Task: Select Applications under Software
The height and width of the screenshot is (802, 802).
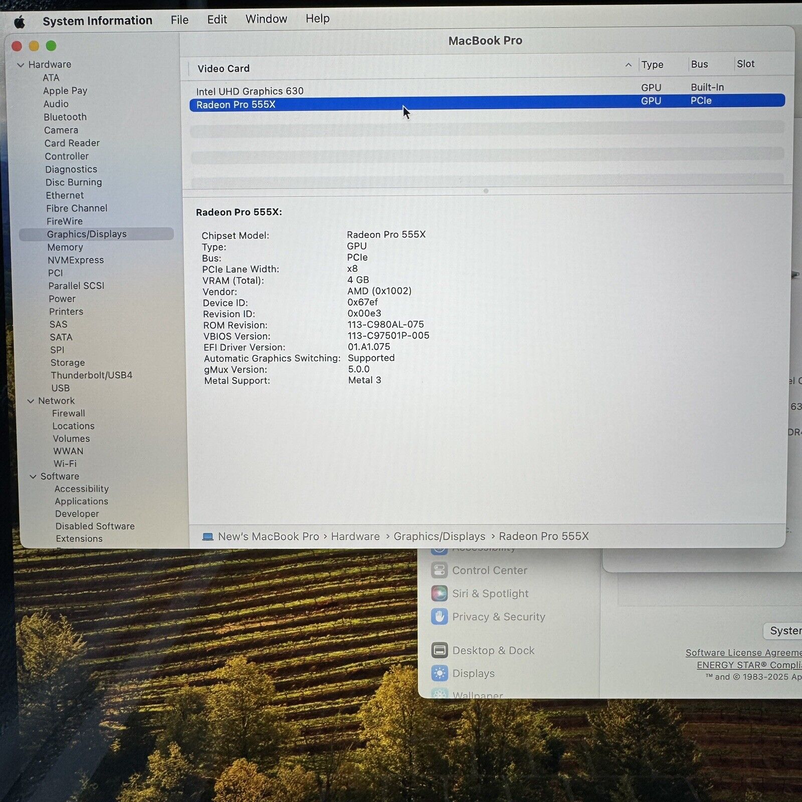Action: (82, 501)
